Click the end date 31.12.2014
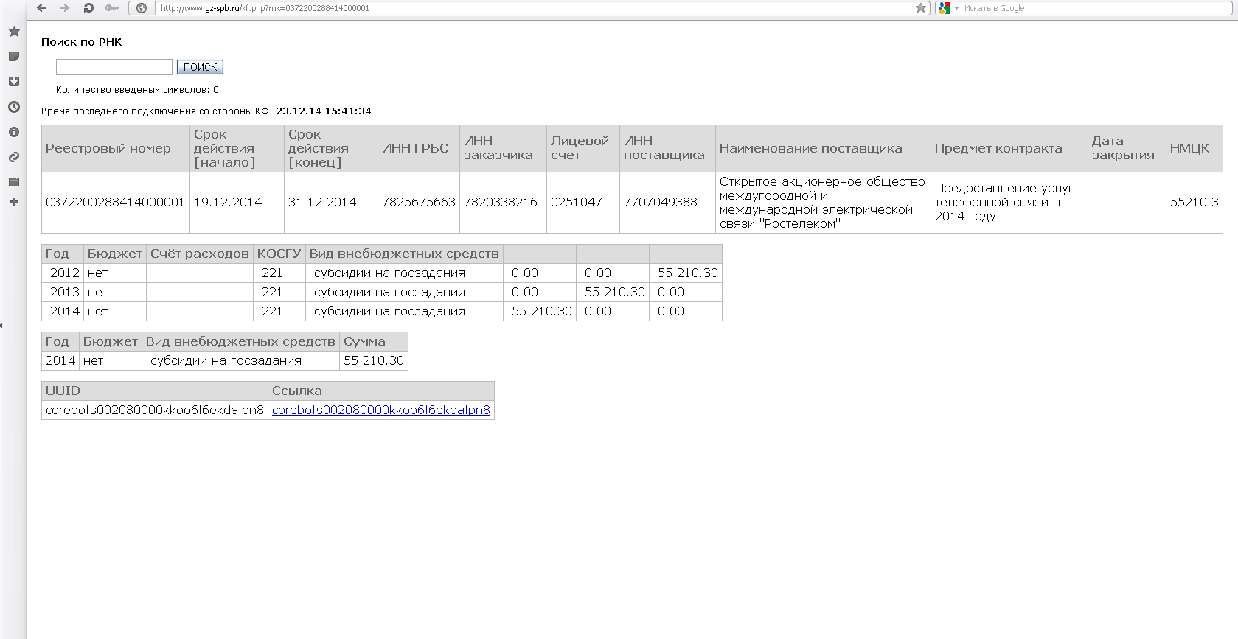 (322, 202)
